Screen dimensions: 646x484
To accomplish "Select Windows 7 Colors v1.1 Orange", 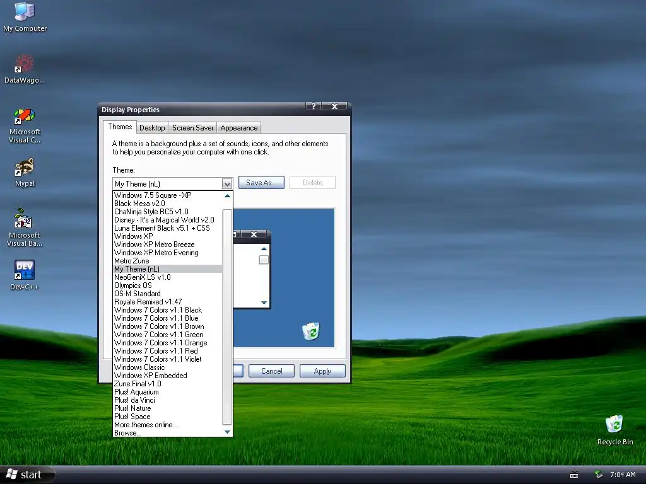I will coord(168,343).
